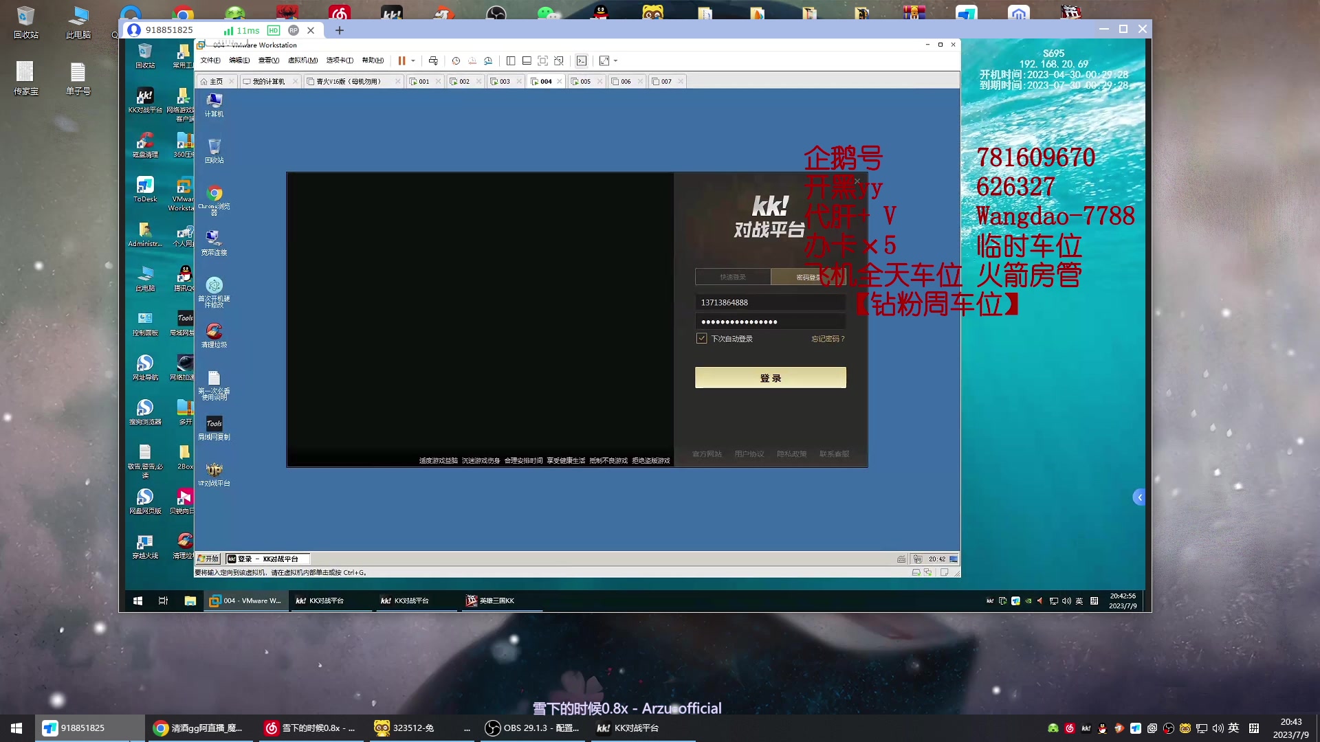1320x742 pixels.
Task: Close the 918851825 session tab
Action: coord(311,30)
